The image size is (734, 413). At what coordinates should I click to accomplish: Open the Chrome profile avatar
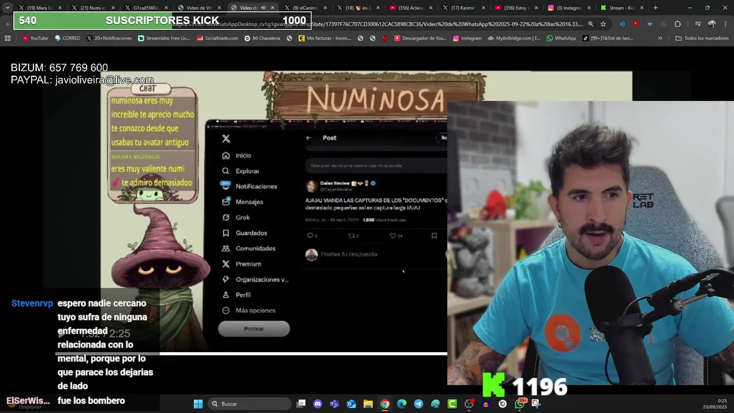712,24
